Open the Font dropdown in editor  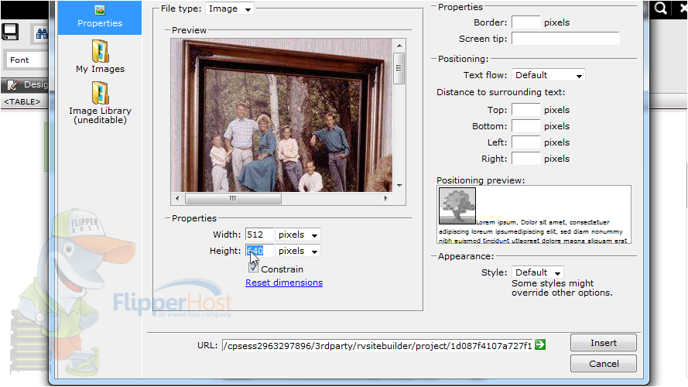tap(27, 60)
